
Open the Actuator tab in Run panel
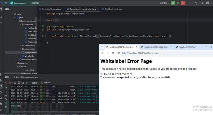[46, 83]
